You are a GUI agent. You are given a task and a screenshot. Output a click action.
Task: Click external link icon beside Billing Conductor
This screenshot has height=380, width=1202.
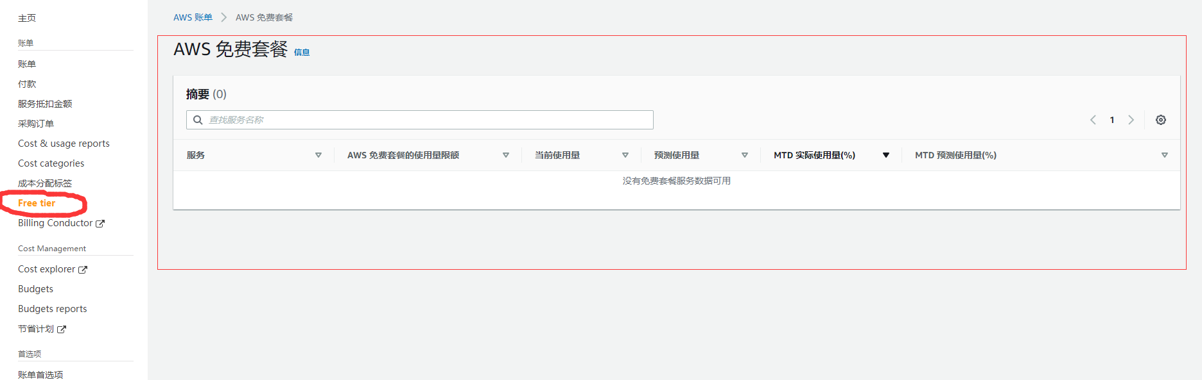[x=100, y=224]
